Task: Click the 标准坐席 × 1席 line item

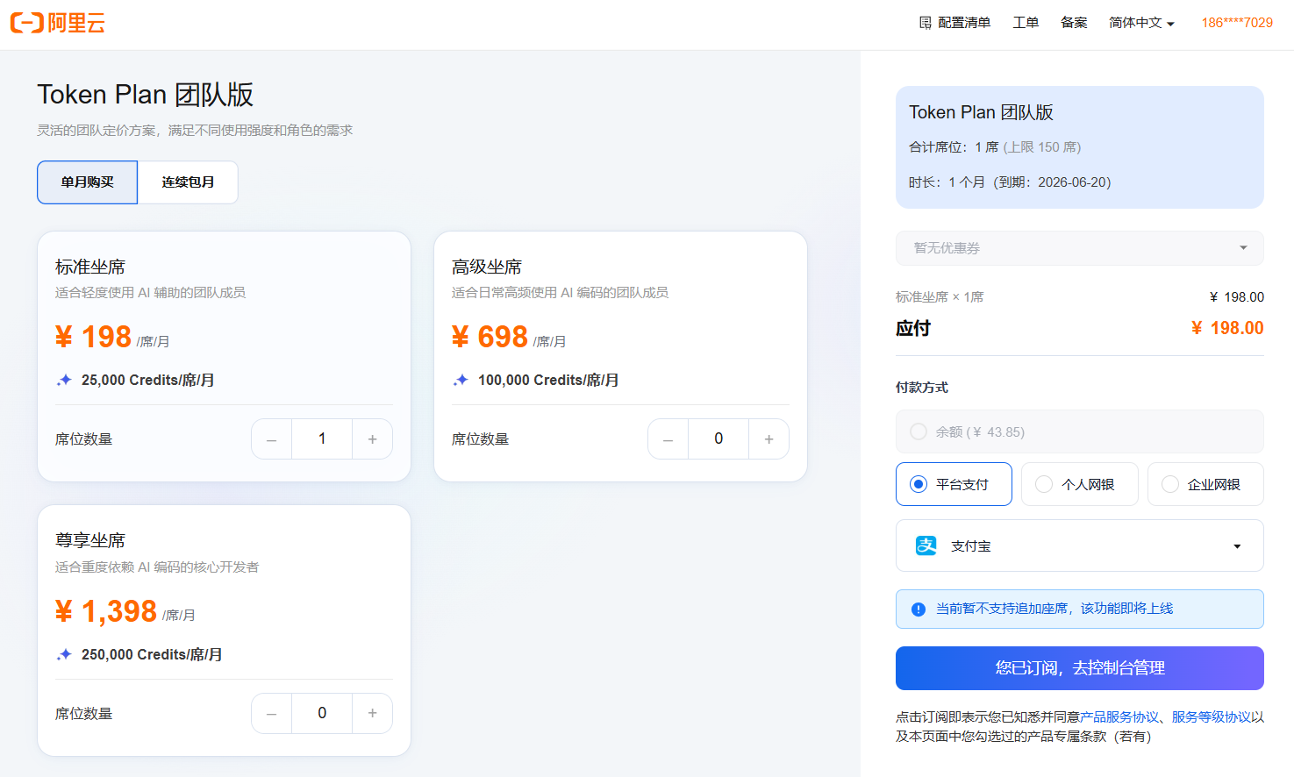Action: click(940, 297)
